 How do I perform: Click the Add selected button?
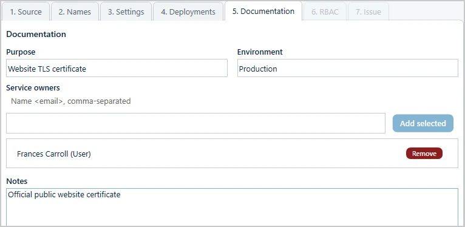coord(423,123)
